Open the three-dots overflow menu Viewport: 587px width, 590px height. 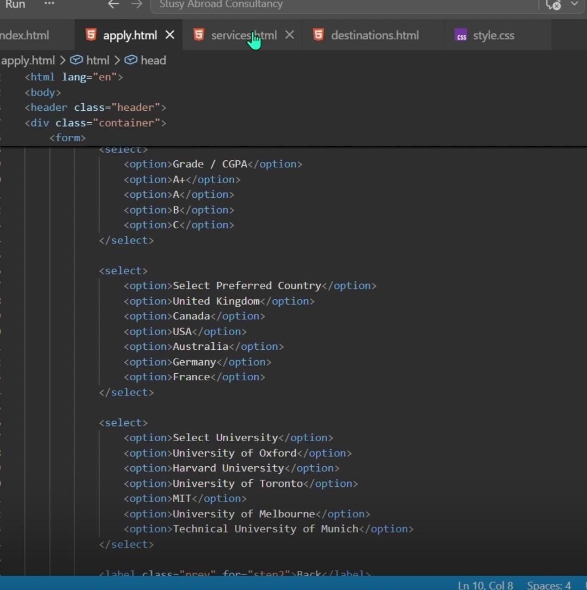click(x=49, y=4)
